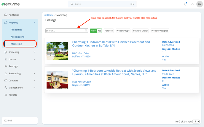Toggle the Active Yes filter
This screenshot has width=204, height=127.
96,31
